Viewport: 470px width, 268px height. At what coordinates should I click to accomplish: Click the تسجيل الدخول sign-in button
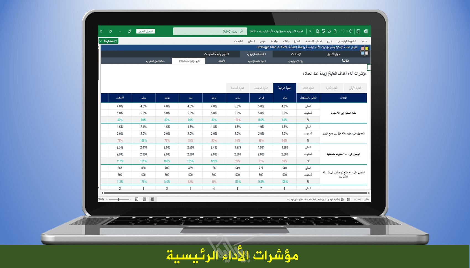point(145,31)
